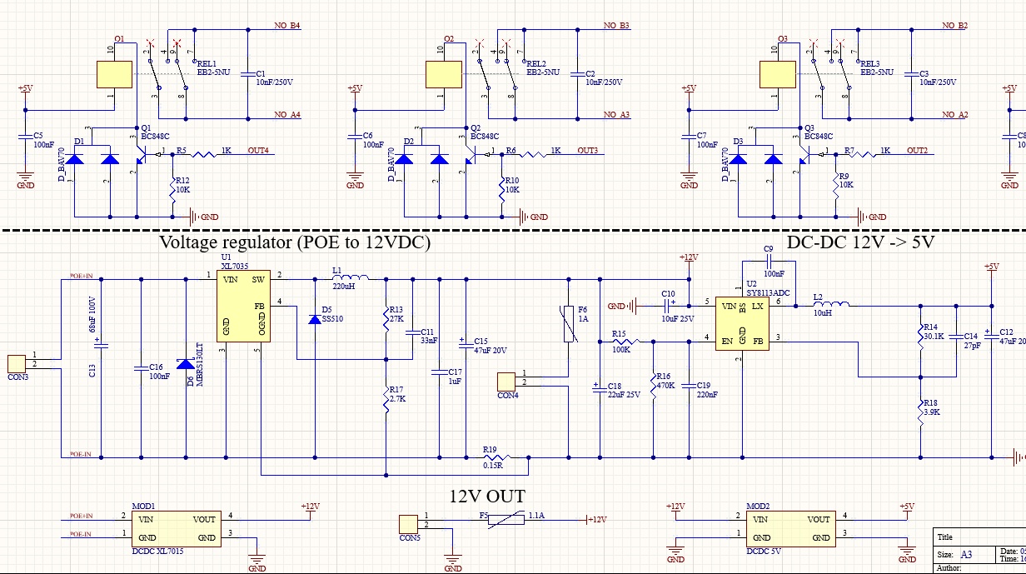Click the 'Voltage regulator (POE to 12VDC)' heading

tap(294, 243)
